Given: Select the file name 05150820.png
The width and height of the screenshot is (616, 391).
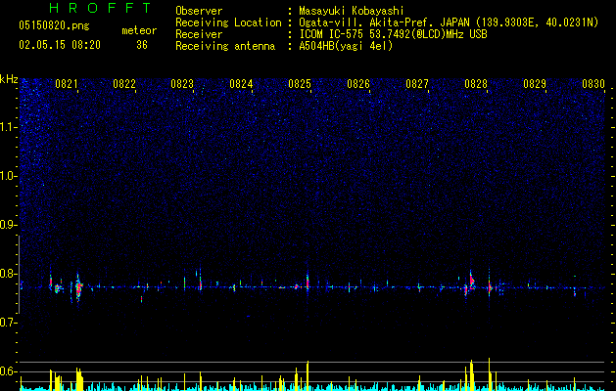Looking at the screenshot, I should (54, 25).
